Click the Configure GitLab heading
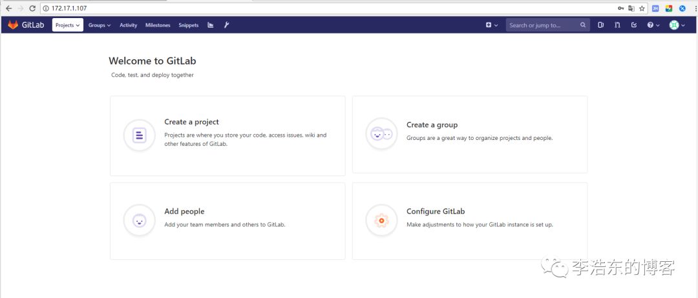698x298 pixels. (436, 212)
